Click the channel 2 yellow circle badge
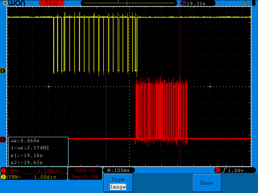This screenshot has width=258, height=193. [x=3, y=177]
